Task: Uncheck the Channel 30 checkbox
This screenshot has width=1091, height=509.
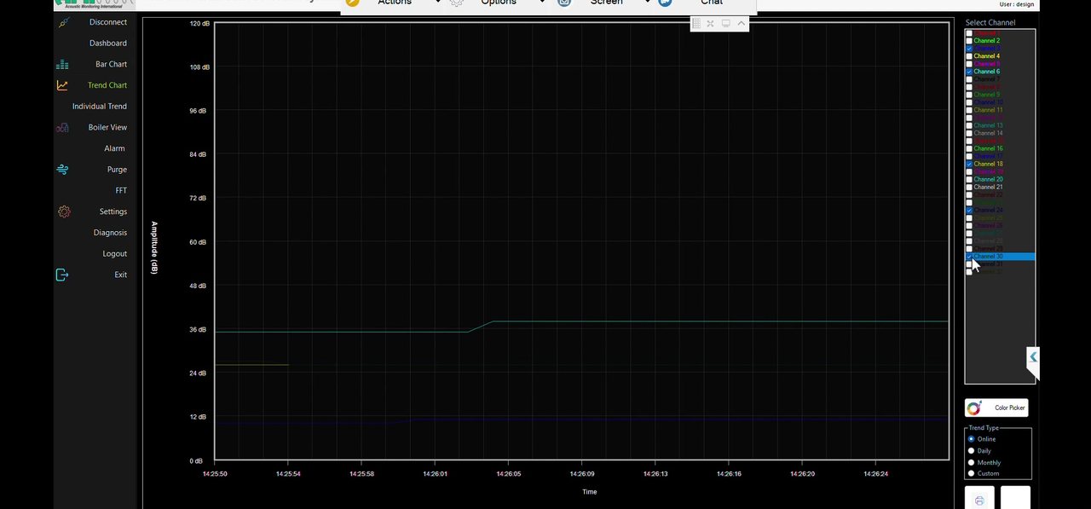Action: [969, 257]
